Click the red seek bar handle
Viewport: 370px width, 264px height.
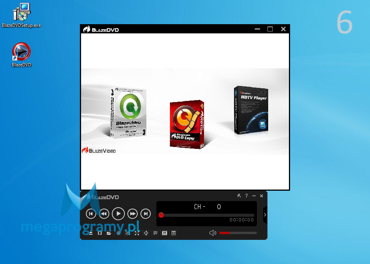pyautogui.click(x=161, y=215)
